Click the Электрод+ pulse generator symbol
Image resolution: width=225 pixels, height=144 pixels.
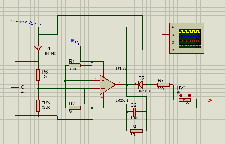(37, 23)
